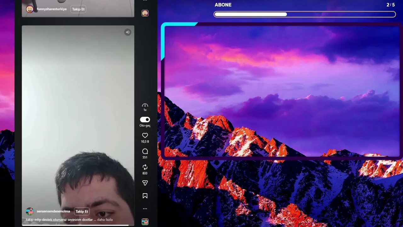This screenshot has width=403, height=227.
Task: Open funnyshareturkiye profile name
Action: pyautogui.click(x=52, y=9)
